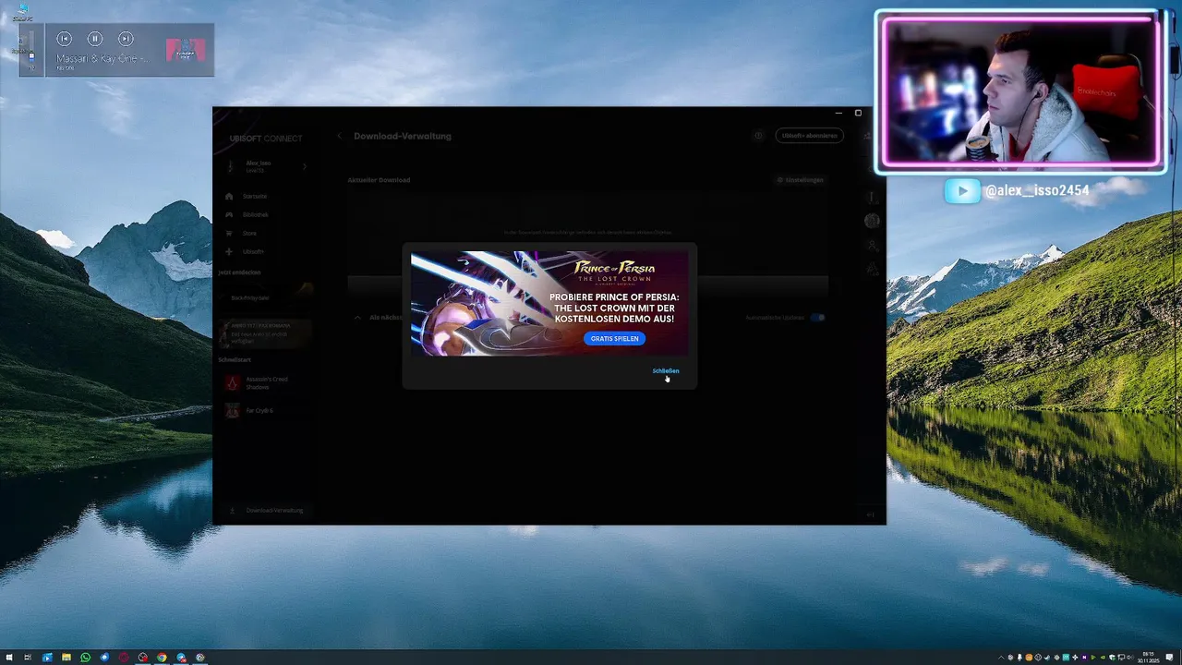Open Startseite in the Ubisoft sidebar
The height and width of the screenshot is (665, 1182).
(x=255, y=196)
